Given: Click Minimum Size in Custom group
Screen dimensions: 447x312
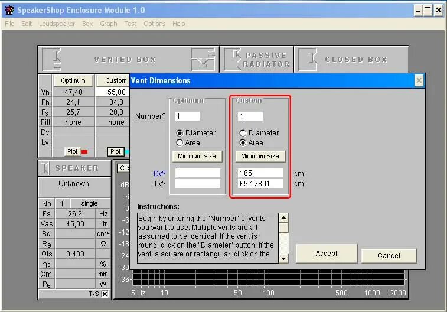Looking at the screenshot, I should click(260, 156).
